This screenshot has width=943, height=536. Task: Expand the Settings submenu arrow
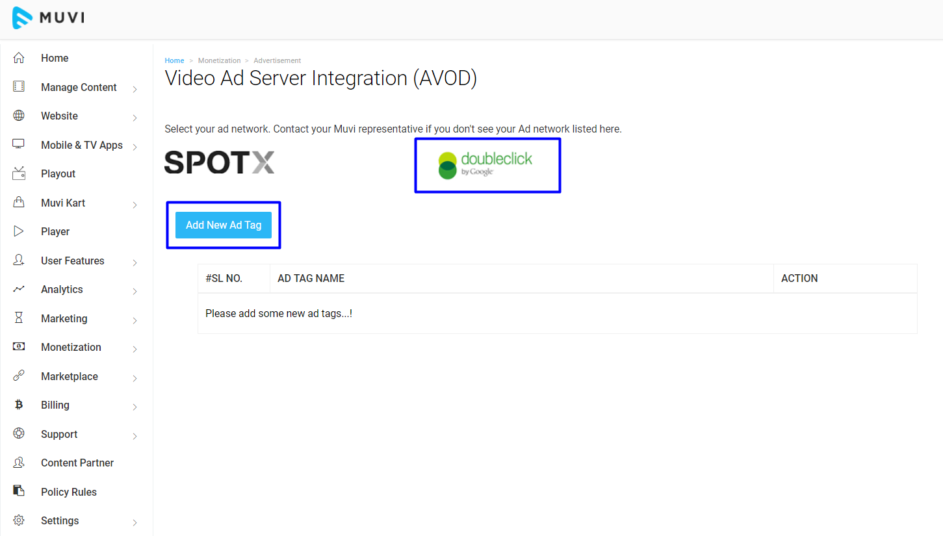coord(135,522)
